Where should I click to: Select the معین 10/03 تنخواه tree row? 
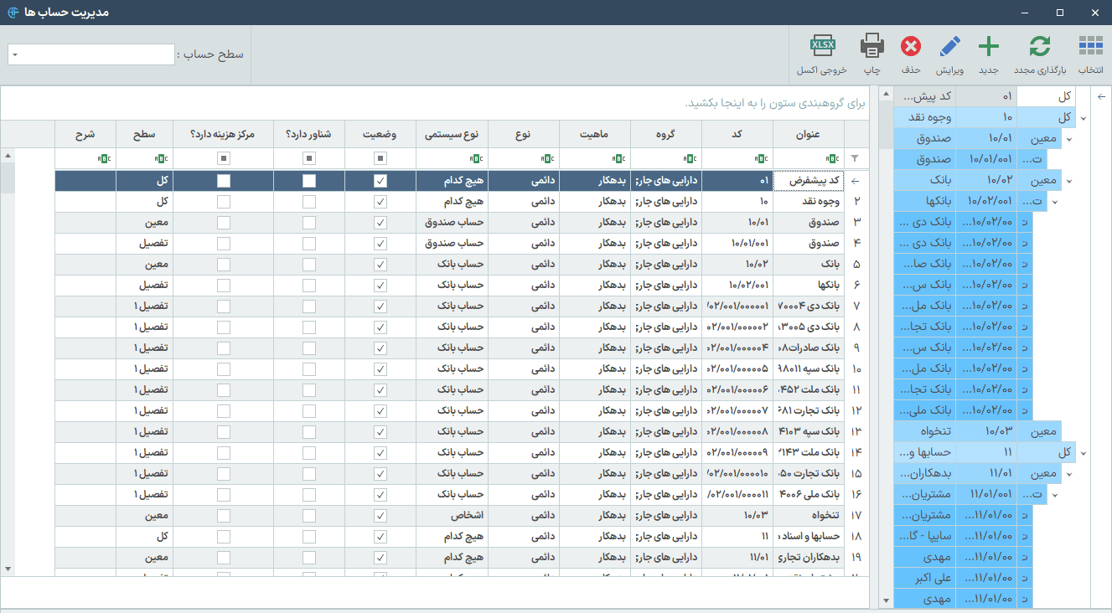(x=978, y=432)
